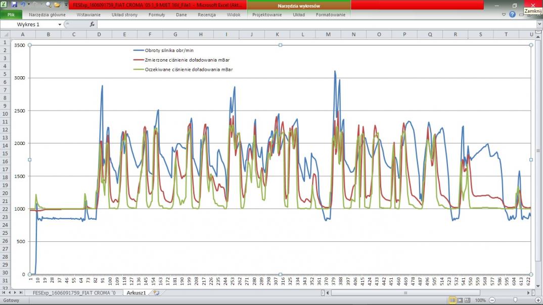Select row 5 header
The width and height of the screenshot is (543, 305).
click(x=5, y=74)
